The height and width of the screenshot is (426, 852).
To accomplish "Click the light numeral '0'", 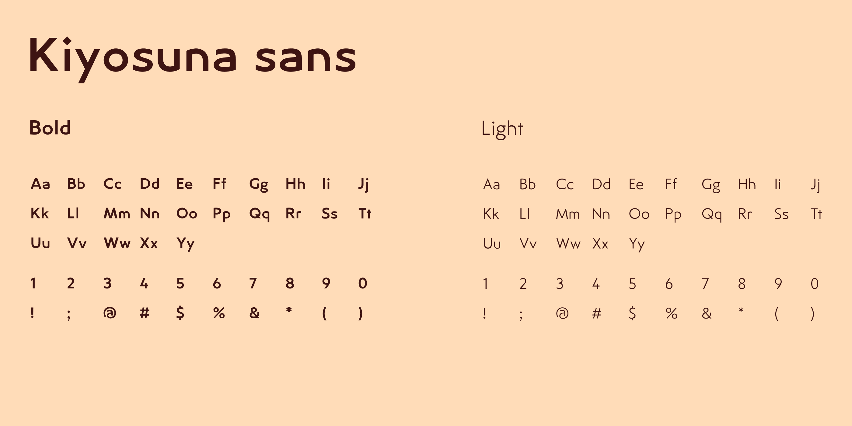I will click(815, 284).
